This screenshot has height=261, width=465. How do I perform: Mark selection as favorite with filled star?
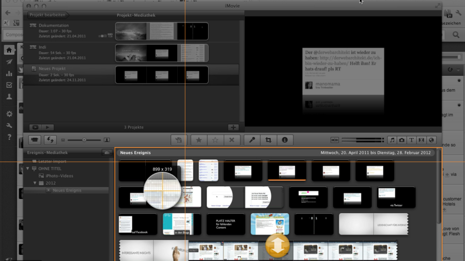tap(199, 140)
